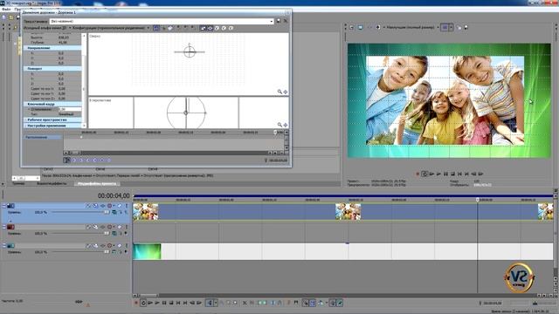Click the pan cross icon in top view pane
The height and width of the screenshot is (314, 559).
tap(286, 92)
